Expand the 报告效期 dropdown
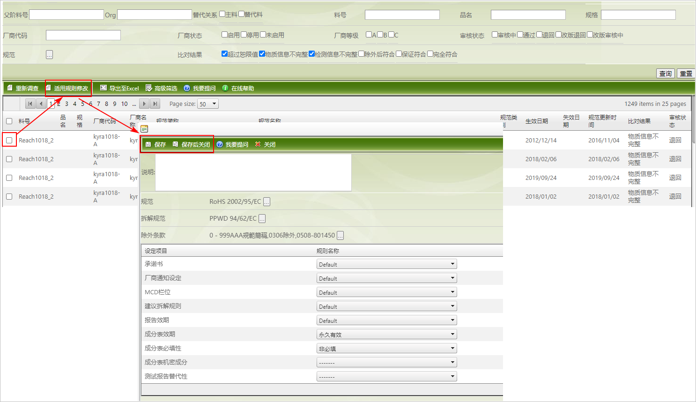 tap(387, 320)
